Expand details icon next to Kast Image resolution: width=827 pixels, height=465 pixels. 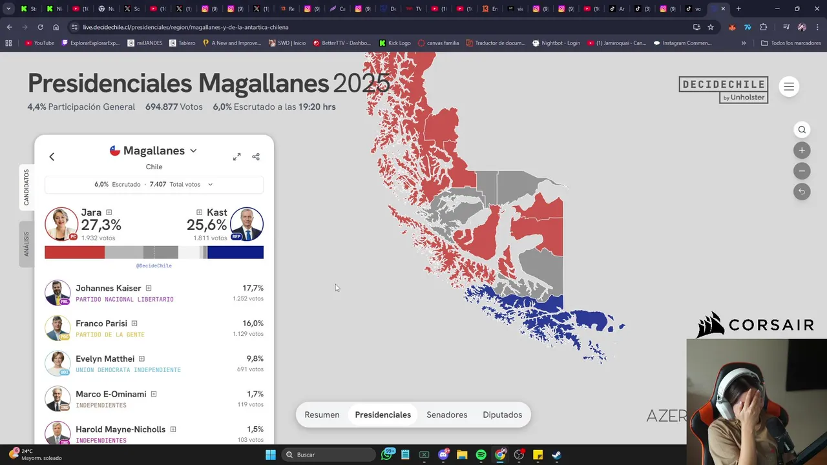(199, 212)
